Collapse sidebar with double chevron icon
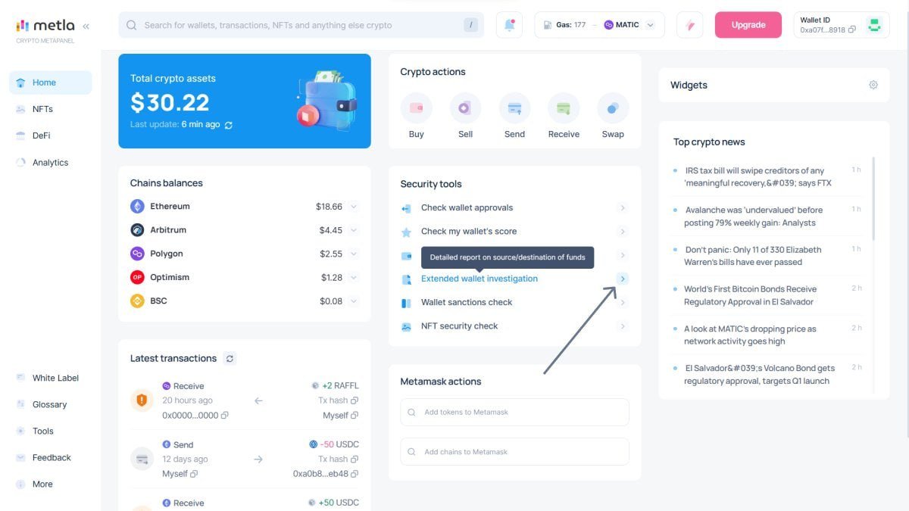 [86, 26]
